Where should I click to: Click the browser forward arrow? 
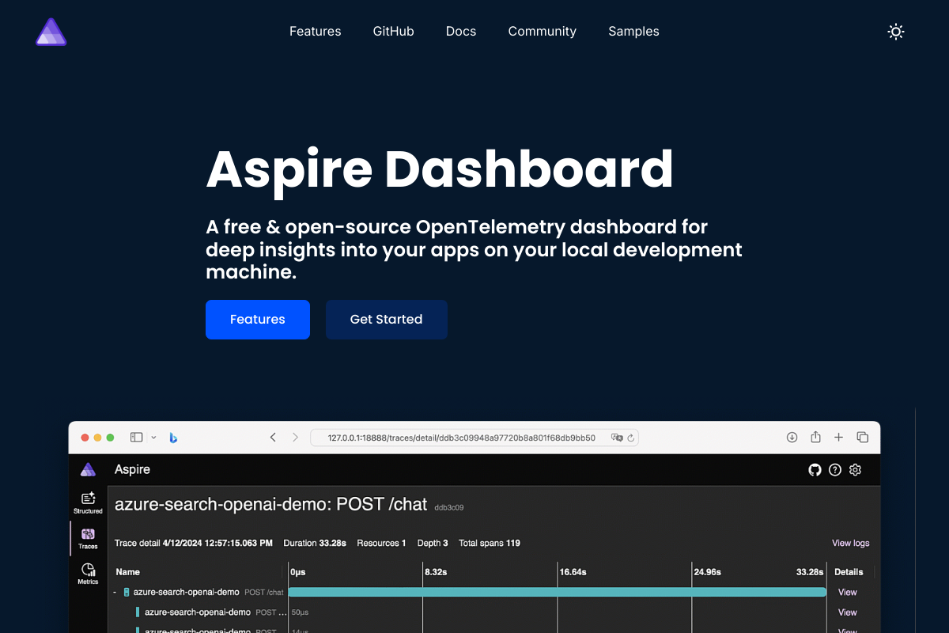pos(295,438)
